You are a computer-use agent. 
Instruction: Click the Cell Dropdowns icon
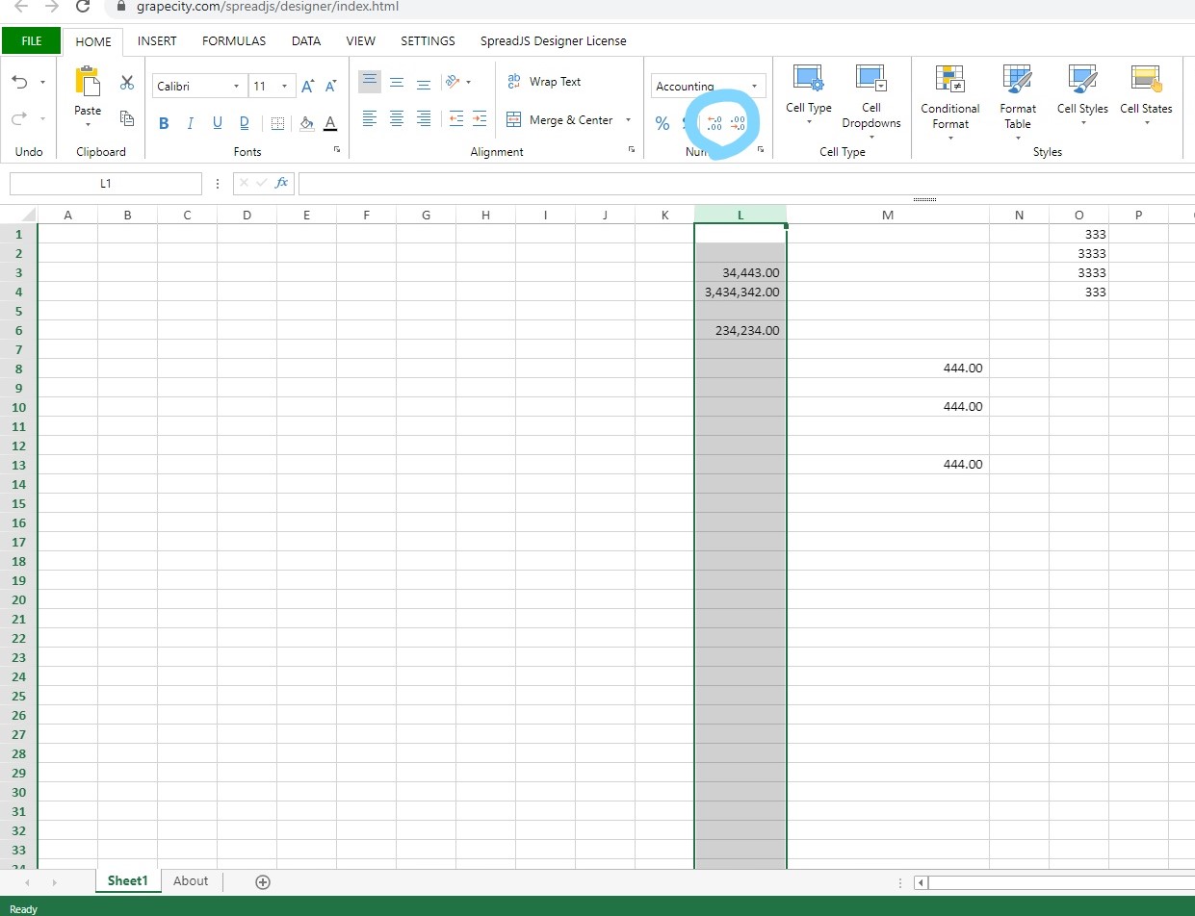click(x=870, y=79)
